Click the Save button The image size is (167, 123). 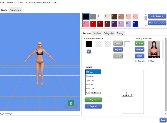163,120
